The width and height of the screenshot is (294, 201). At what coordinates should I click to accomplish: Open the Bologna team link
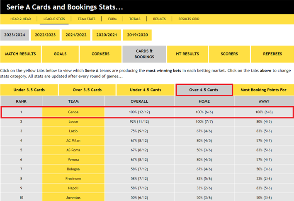click(73, 169)
